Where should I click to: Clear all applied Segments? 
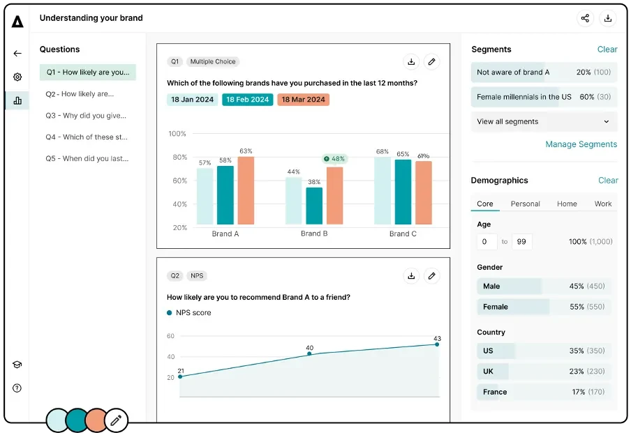(607, 49)
